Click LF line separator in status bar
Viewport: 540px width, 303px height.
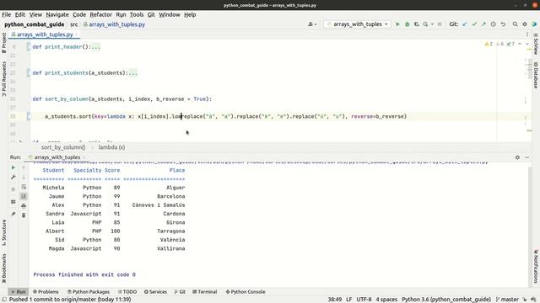click(x=348, y=300)
